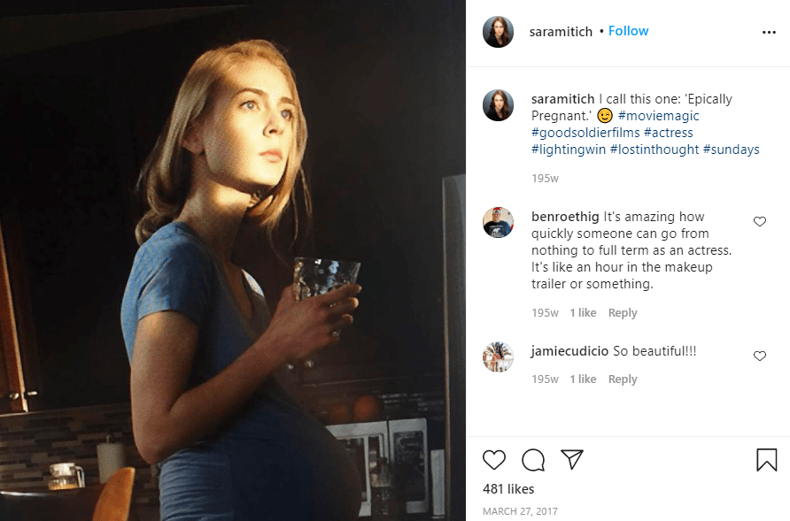Reply to jamiecudicio's comment
Screen dimensions: 790x521
pyautogui.click(x=623, y=379)
